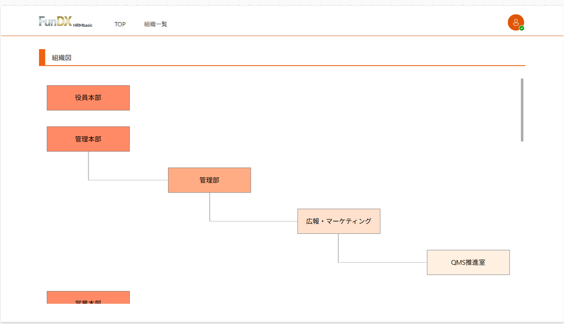The width and height of the screenshot is (564, 324).
Task: Select the QMS推進室 node
Action: point(468,262)
